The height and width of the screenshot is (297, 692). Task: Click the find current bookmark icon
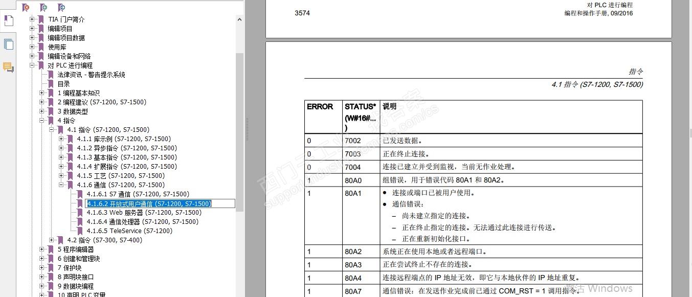(61, 7)
